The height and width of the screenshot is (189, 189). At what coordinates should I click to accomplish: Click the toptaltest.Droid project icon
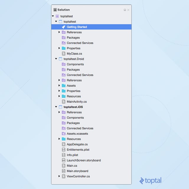pyautogui.click(x=60, y=59)
